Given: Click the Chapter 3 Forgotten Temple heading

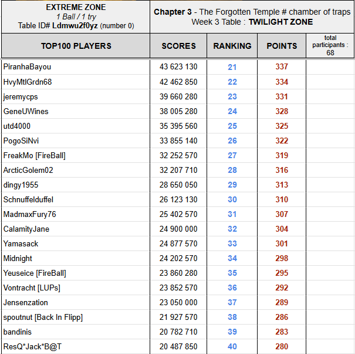Looking at the screenshot, I should pos(252,12).
